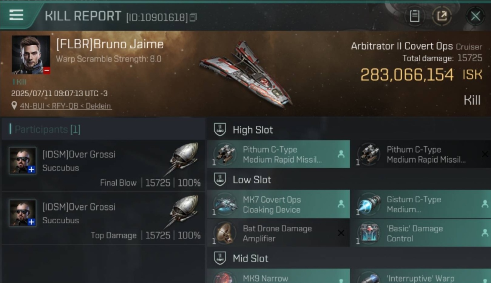Open the hamburger menu

16,15
